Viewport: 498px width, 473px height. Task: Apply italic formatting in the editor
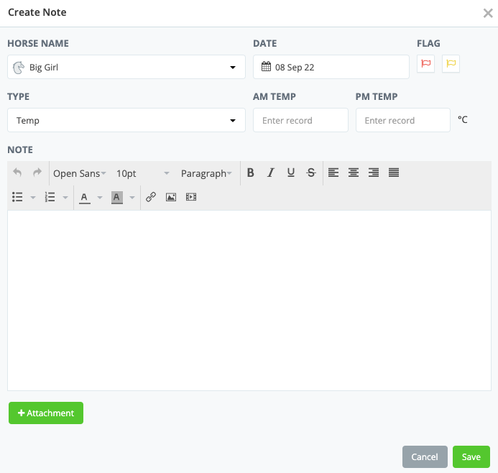pyautogui.click(x=271, y=173)
